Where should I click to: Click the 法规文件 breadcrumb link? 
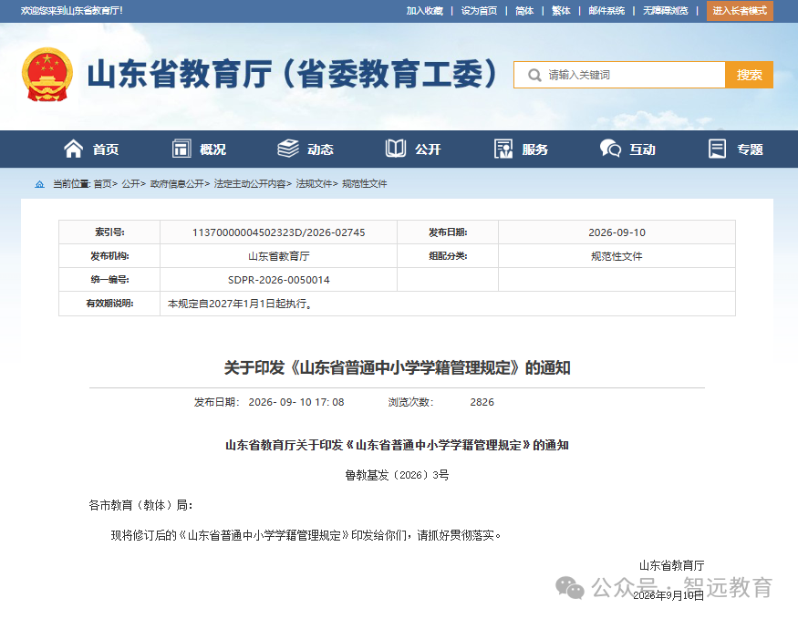click(314, 184)
